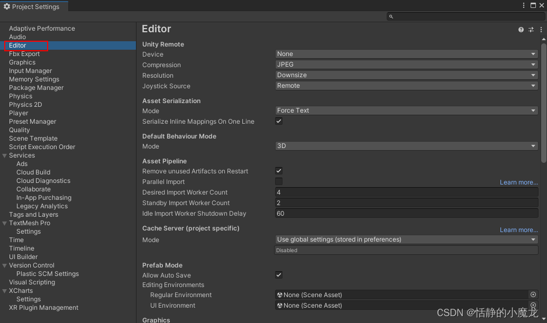Open the Resolution Downsize dropdown

click(406, 75)
